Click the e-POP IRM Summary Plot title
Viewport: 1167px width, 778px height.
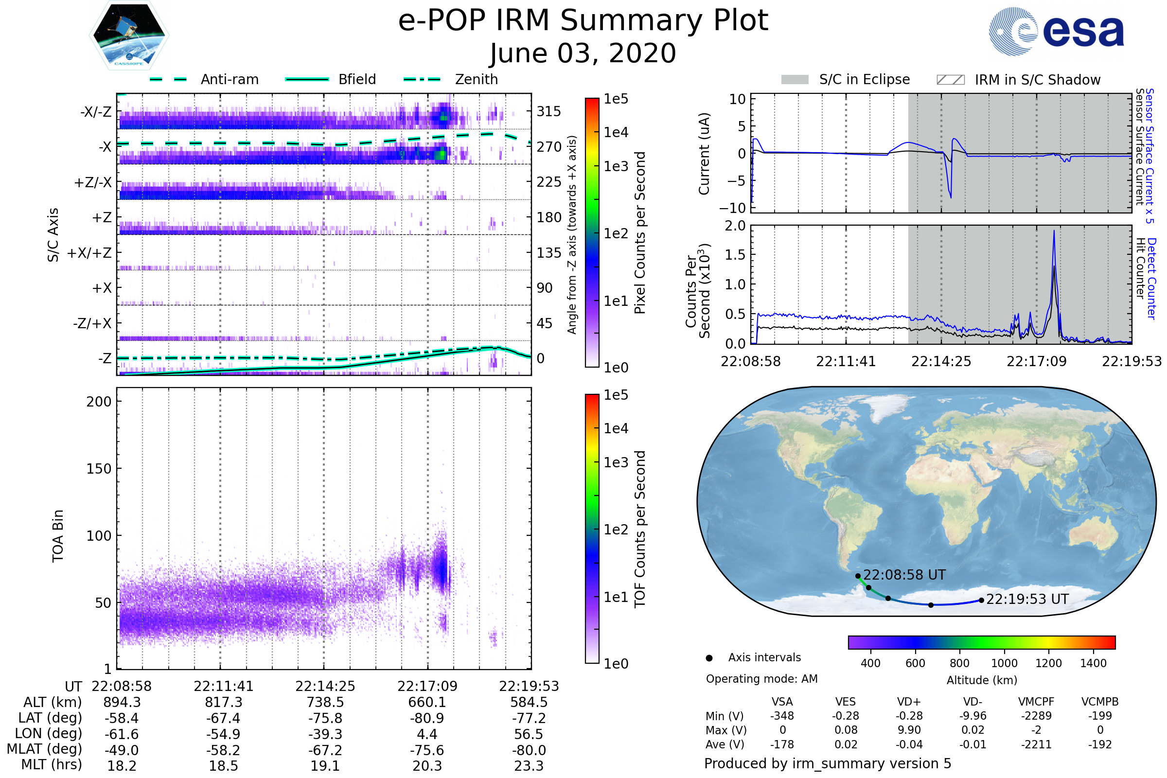583,21
